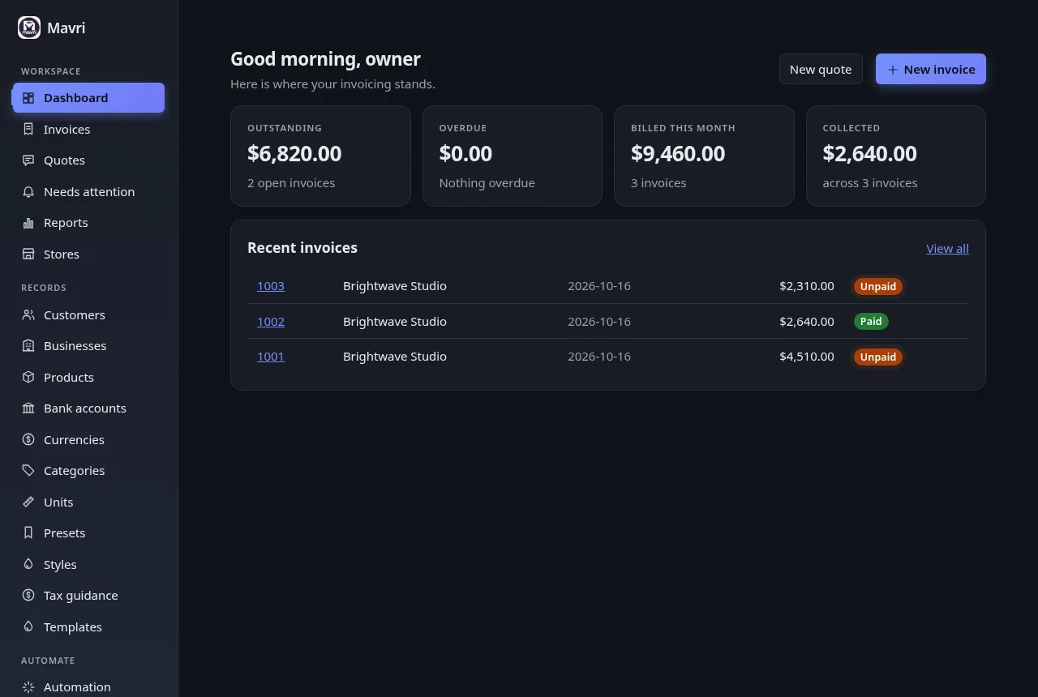
Task: Click the Automation sparkle icon
Action: pos(28,687)
